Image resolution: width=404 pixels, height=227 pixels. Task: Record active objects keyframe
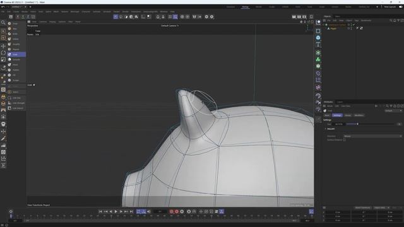(x=171, y=211)
